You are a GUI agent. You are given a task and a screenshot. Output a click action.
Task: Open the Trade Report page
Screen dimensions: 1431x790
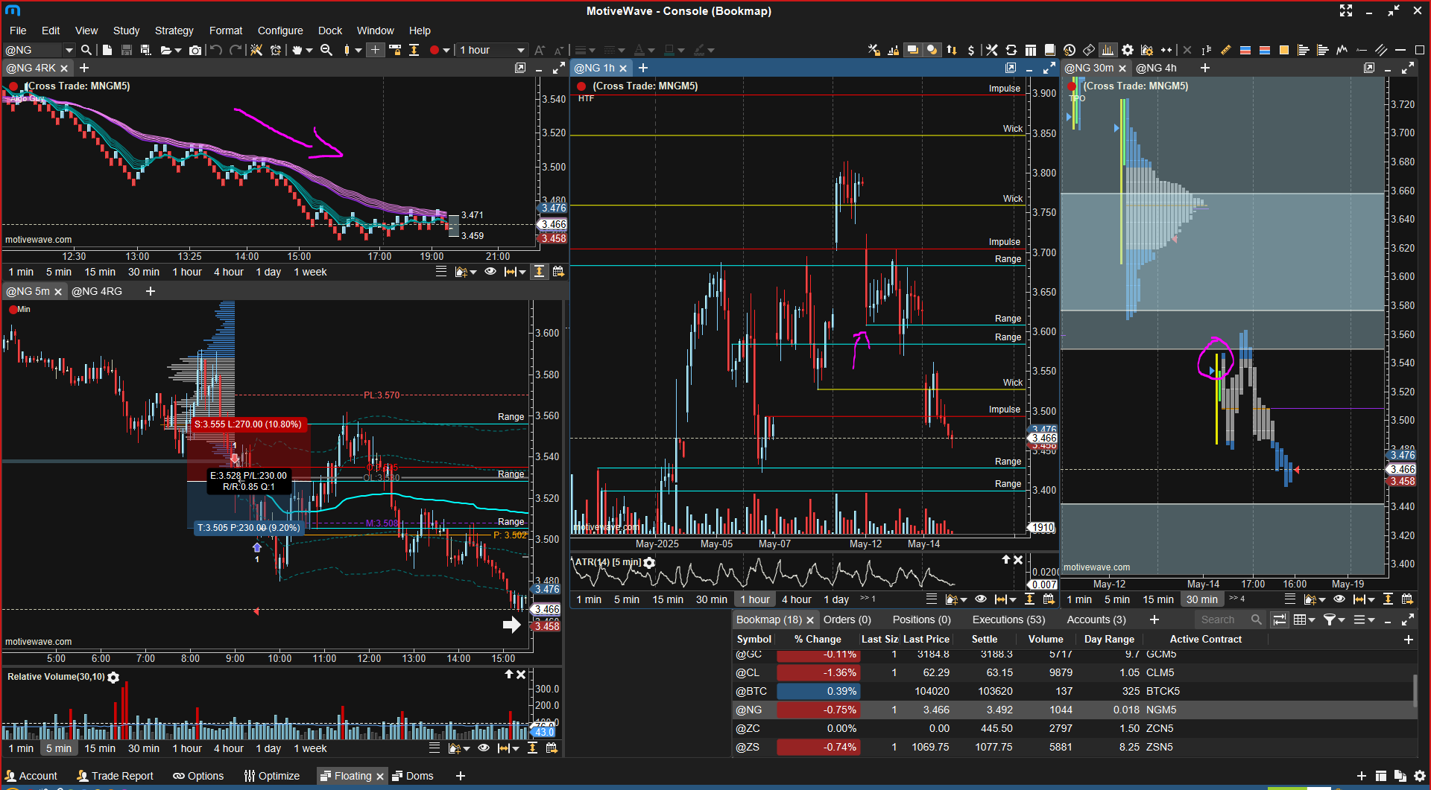(115, 776)
